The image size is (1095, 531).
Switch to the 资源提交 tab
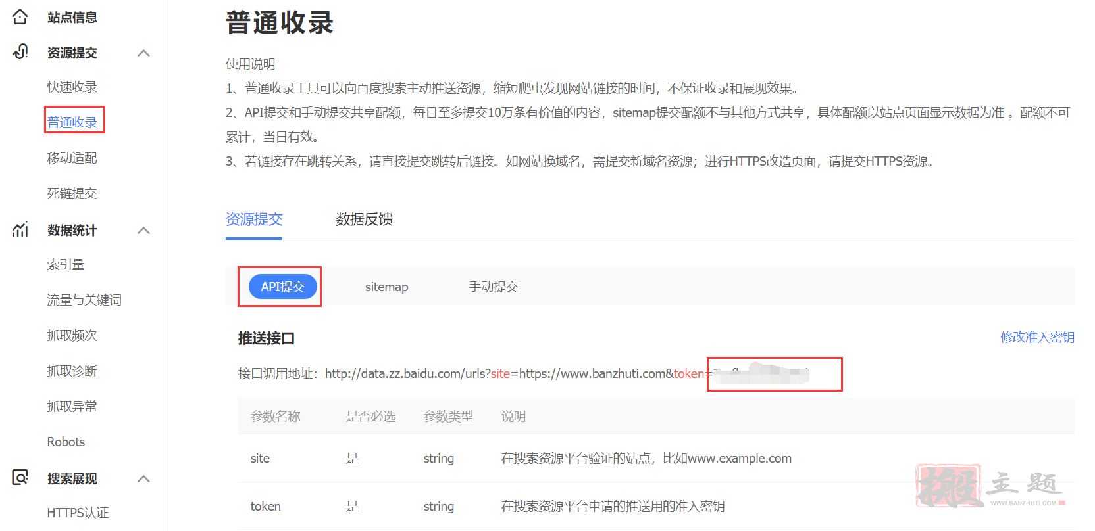[x=254, y=219]
